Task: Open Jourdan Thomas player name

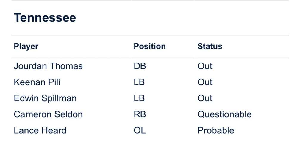Action: click(x=48, y=66)
